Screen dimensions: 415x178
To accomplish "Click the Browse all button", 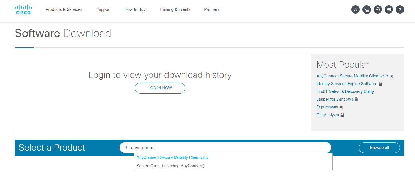I will (379, 148).
